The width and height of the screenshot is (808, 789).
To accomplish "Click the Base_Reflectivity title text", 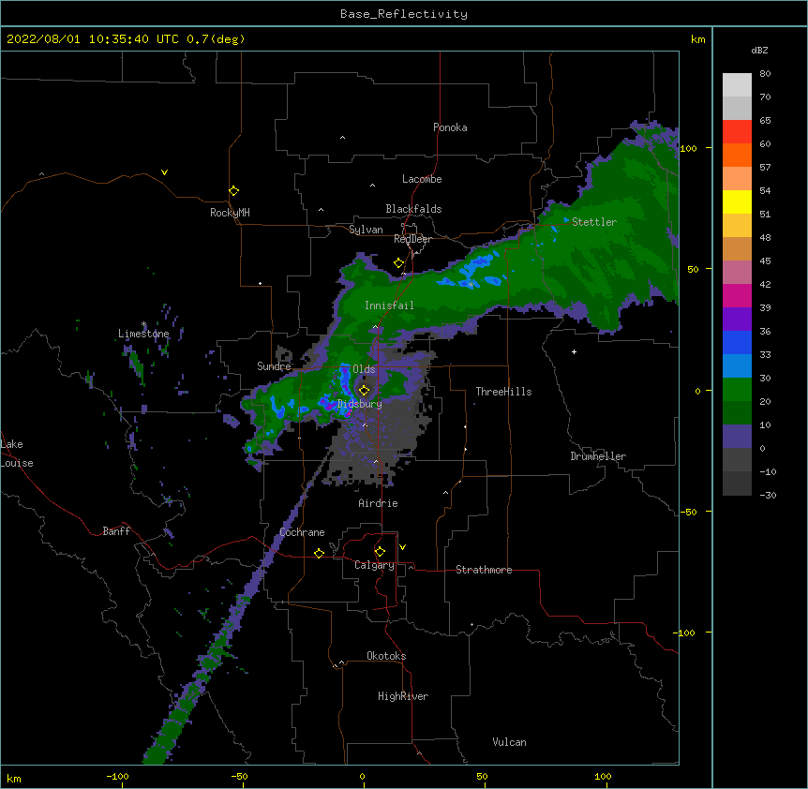I will pyautogui.click(x=404, y=14).
